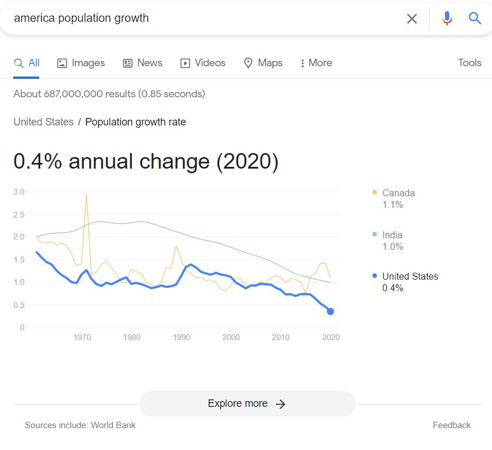Select United States legend entry
The width and height of the screenshot is (492, 450).
(x=405, y=282)
